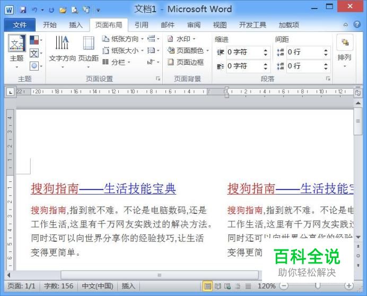
Task: Decrease spacing after with down spinner
Action: click(326, 68)
